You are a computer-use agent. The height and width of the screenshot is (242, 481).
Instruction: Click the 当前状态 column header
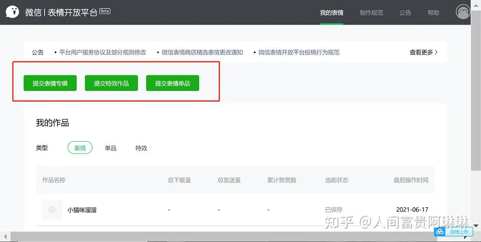click(x=337, y=180)
